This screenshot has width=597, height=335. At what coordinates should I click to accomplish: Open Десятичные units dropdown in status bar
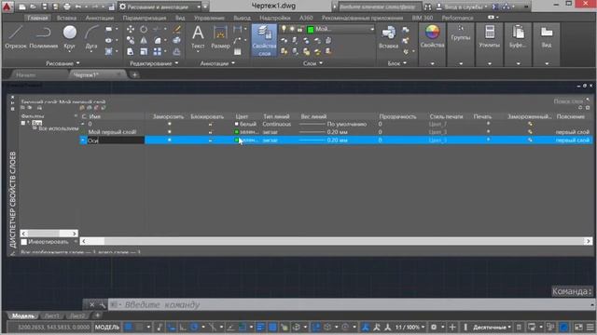[492, 327]
